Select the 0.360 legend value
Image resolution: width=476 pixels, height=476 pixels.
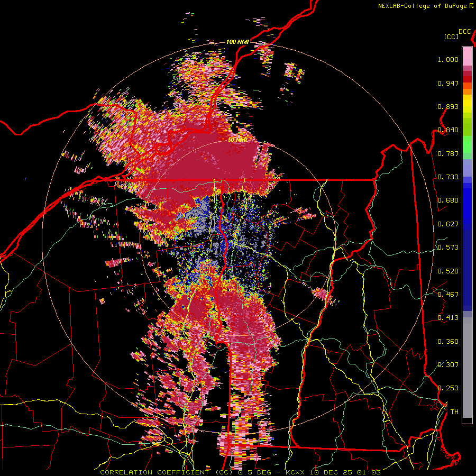click(x=448, y=341)
